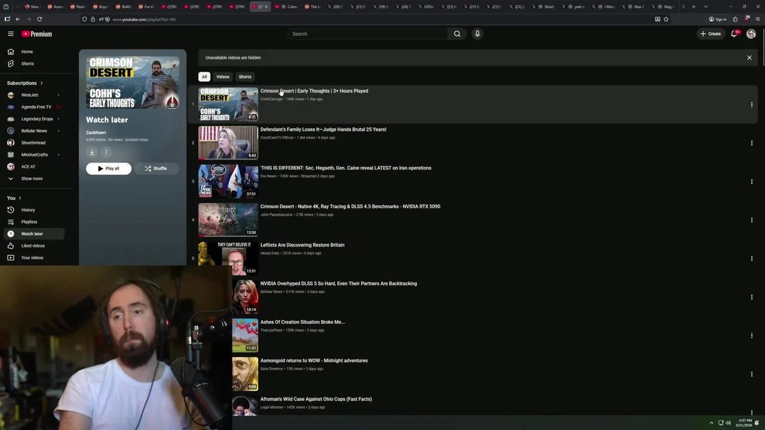Open options menu for Fox News Hegseth video
Image resolution: width=765 pixels, height=430 pixels.
pyautogui.click(x=752, y=182)
